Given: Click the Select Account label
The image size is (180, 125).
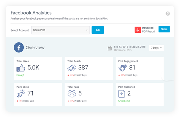Looking at the screenshot, I should coord(20,30).
